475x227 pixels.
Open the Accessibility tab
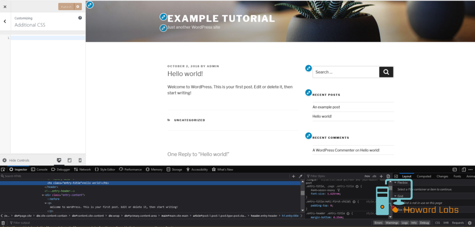click(197, 169)
